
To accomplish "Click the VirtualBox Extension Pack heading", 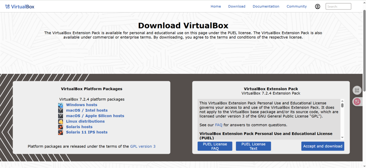I will coord(271,89).
